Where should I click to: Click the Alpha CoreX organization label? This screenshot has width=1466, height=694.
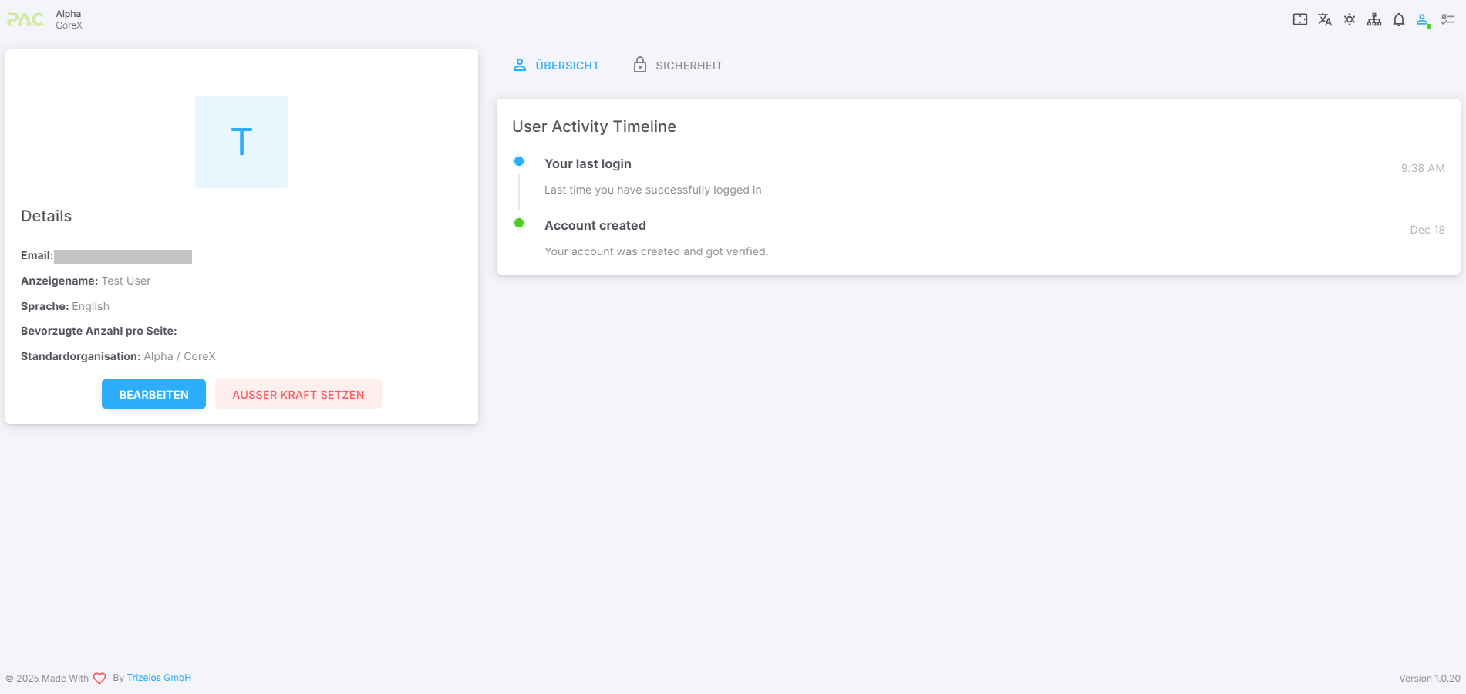coord(69,19)
